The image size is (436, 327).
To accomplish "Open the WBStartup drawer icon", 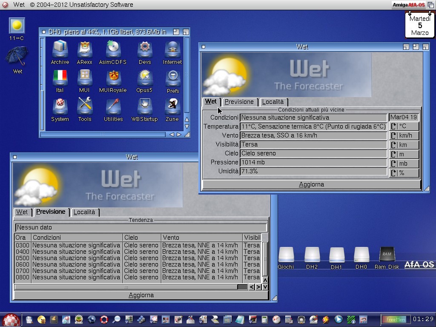I will click(x=145, y=108).
